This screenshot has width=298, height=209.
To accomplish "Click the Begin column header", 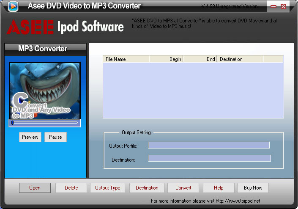I will (x=166, y=59).
